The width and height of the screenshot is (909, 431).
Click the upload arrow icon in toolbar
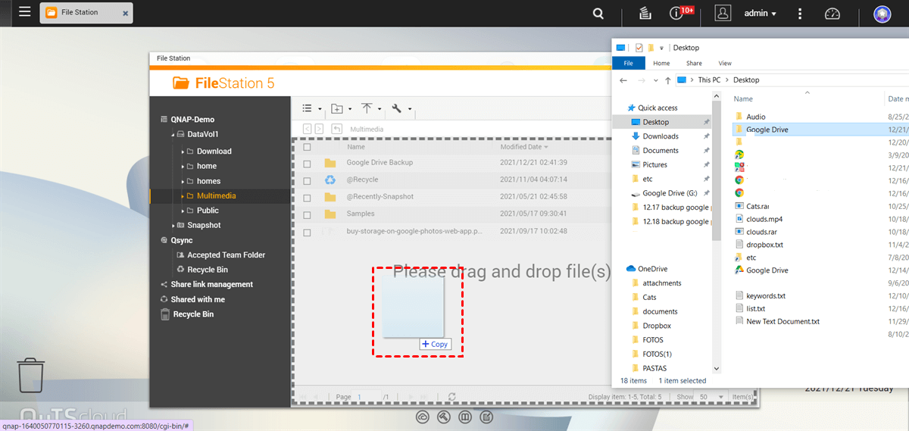(x=367, y=109)
